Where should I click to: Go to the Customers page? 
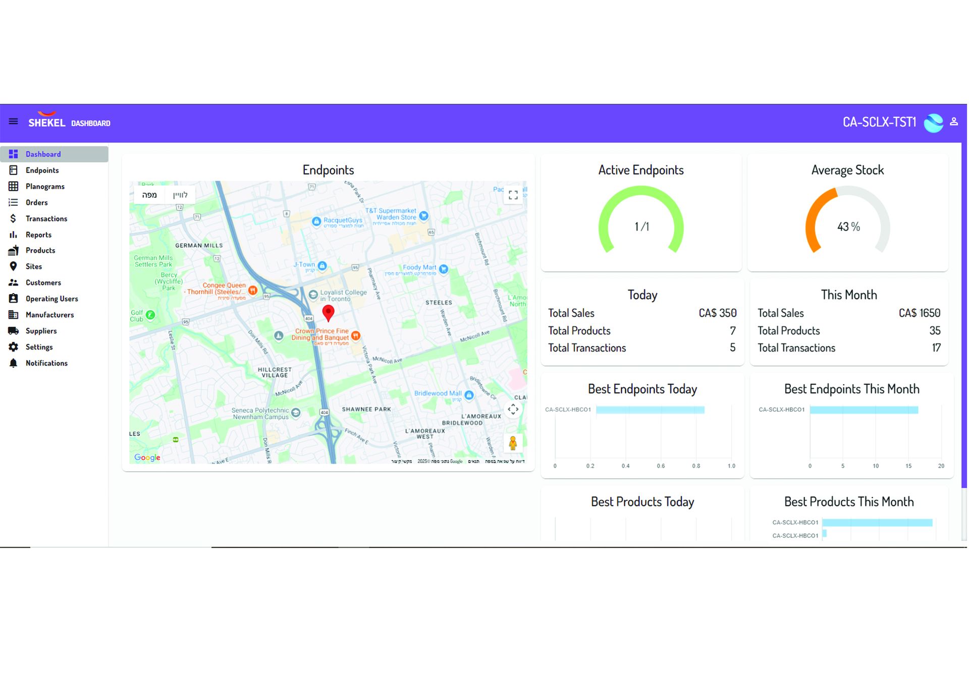(55, 283)
